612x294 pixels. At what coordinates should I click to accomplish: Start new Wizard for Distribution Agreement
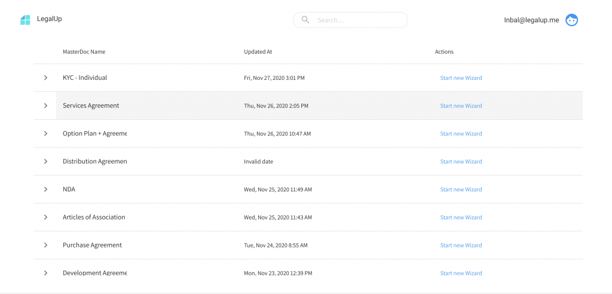461,162
